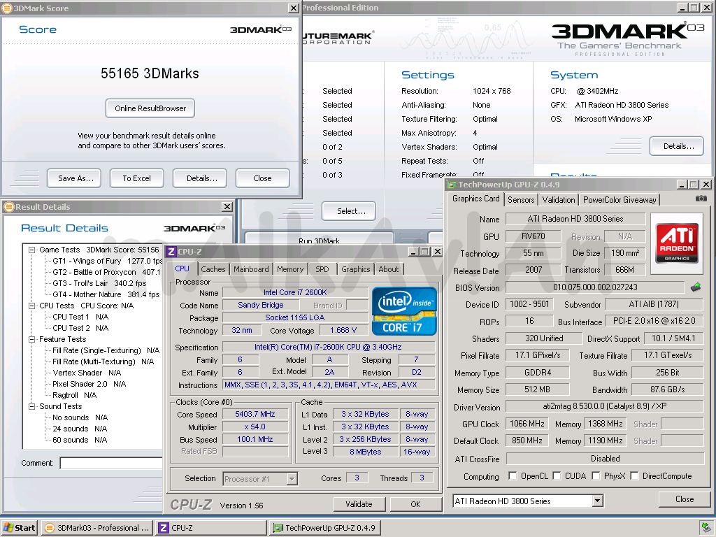
Task: Click the Multiplier value x 54.0
Action: click(x=255, y=427)
